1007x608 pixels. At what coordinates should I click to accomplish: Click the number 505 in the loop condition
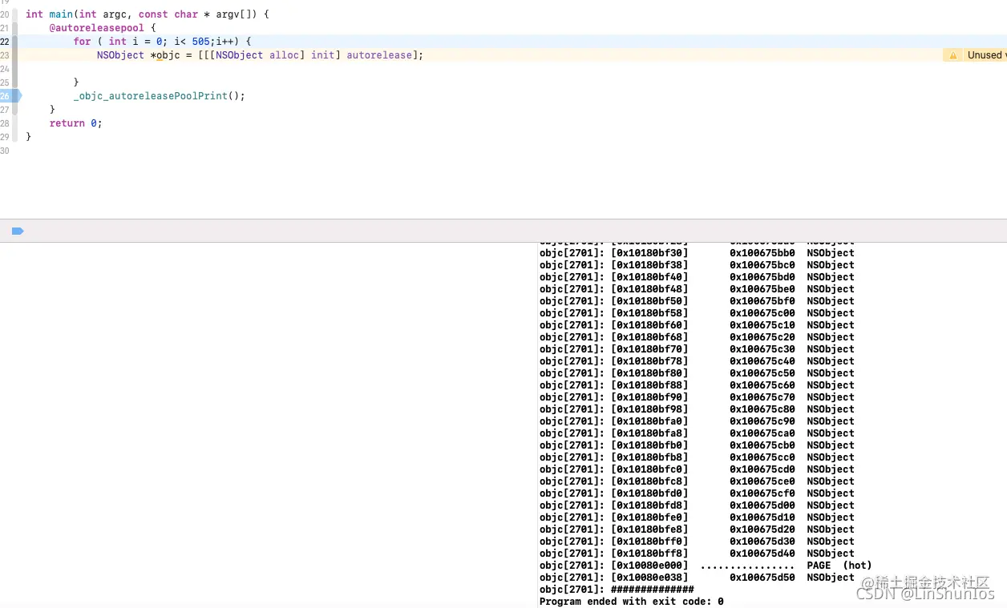(x=200, y=42)
